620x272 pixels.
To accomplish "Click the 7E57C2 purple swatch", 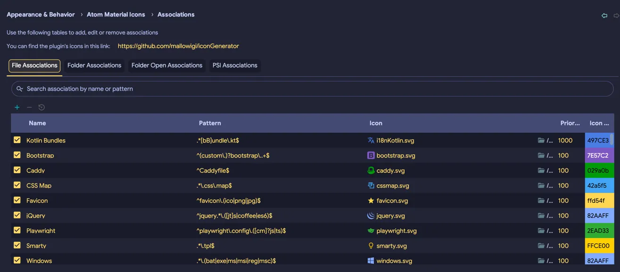I will click(599, 155).
